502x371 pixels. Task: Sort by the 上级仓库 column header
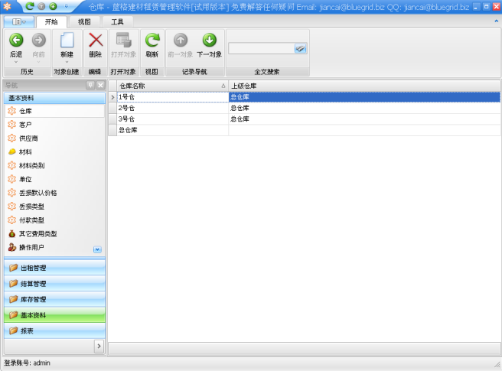coord(364,86)
